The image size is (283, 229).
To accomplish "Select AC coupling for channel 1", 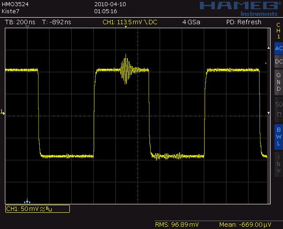I will click(279, 48).
